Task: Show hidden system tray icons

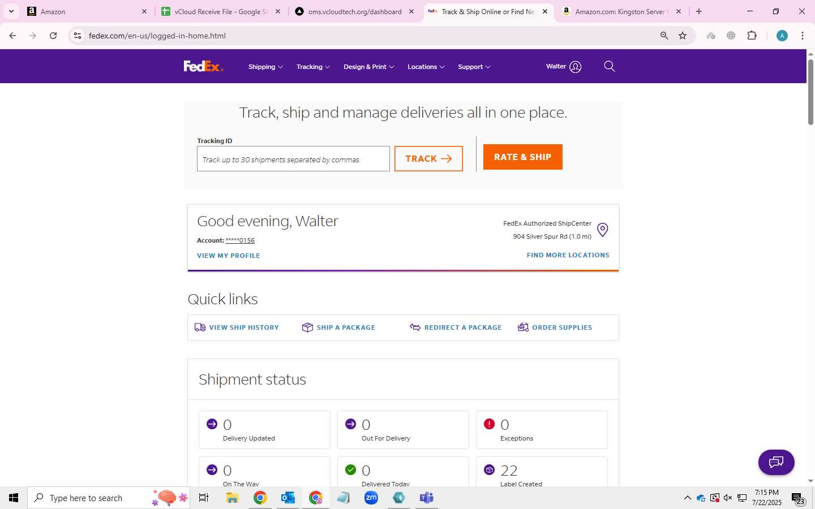Action: coord(687,498)
